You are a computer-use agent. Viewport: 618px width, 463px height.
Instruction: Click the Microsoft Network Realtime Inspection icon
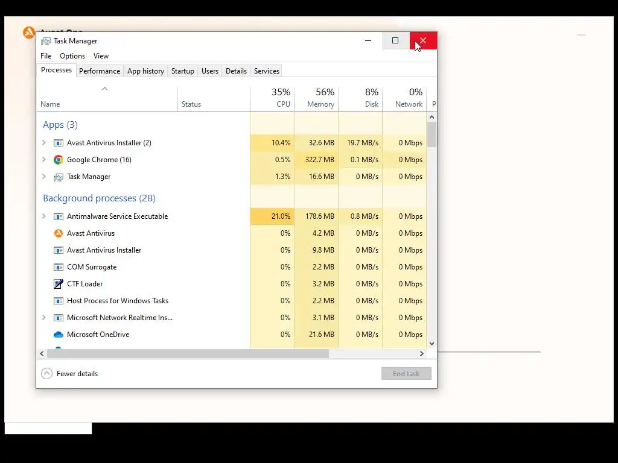click(x=59, y=318)
